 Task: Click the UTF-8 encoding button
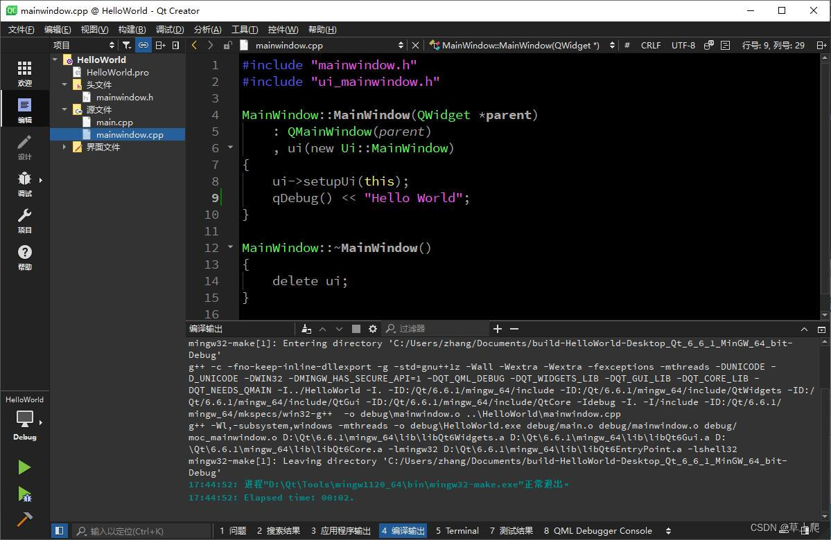[x=683, y=45]
